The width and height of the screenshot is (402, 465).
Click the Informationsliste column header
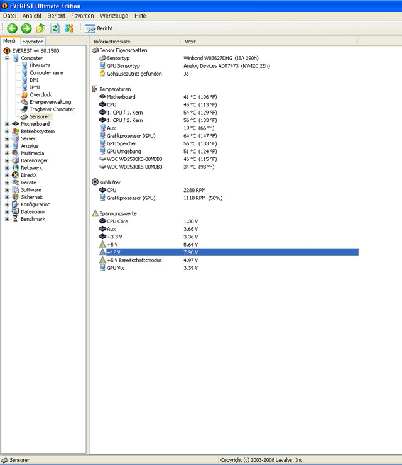[135, 42]
